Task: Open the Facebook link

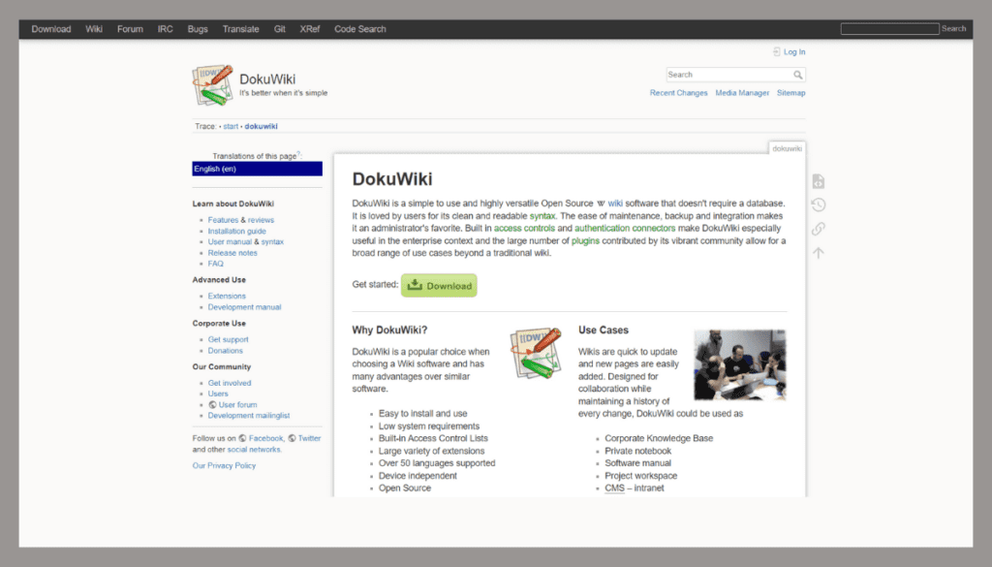Action: click(x=265, y=438)
